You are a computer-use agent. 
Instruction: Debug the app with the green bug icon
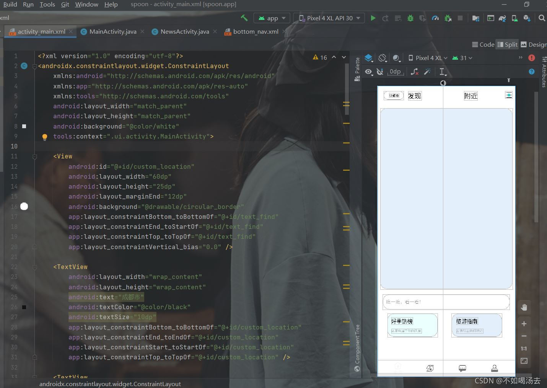tap(410, 18)
